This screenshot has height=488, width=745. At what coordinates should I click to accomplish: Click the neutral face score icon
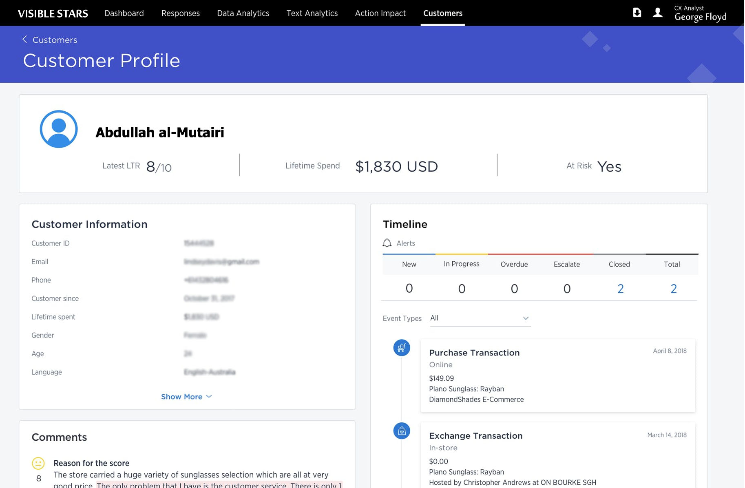click(x=38, y=463)
